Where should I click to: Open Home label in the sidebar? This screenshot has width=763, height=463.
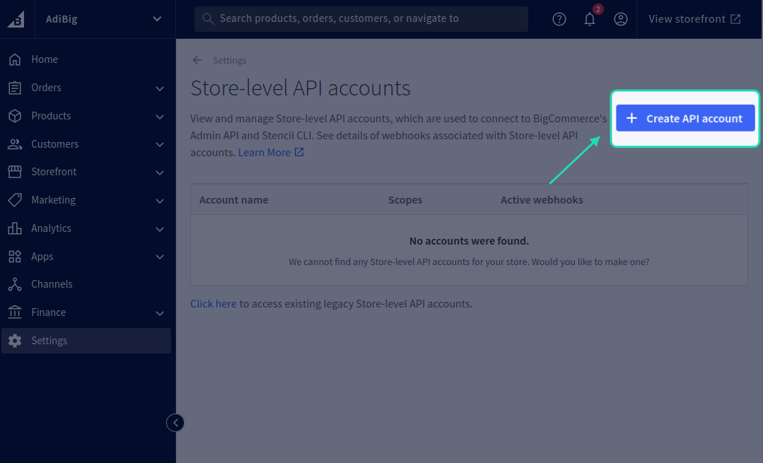pos(45,59)
